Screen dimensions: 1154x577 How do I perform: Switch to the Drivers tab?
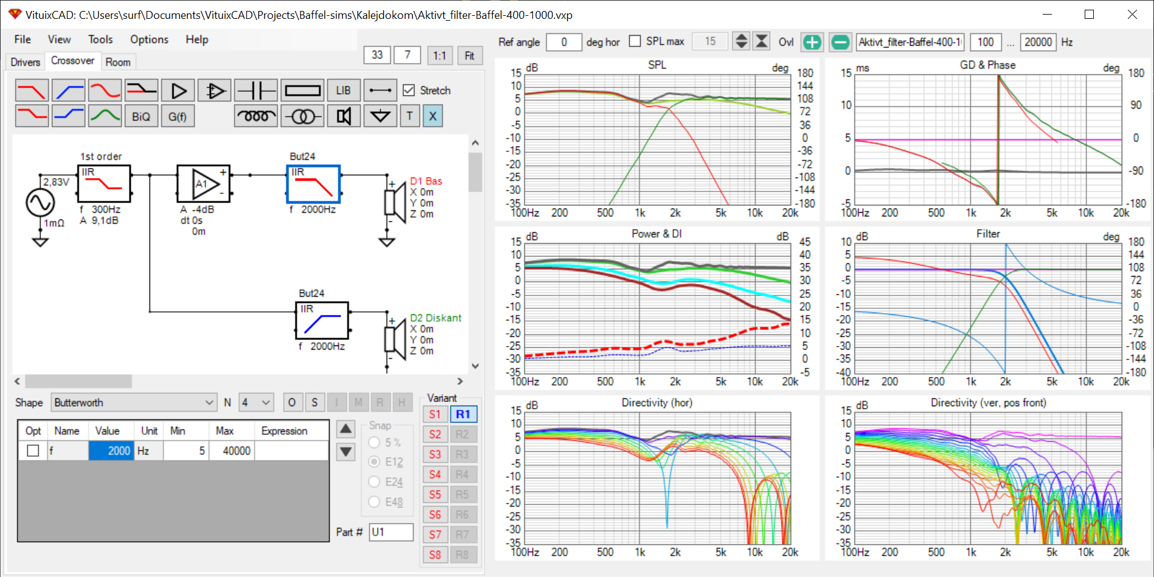click(x=25, y=62)
